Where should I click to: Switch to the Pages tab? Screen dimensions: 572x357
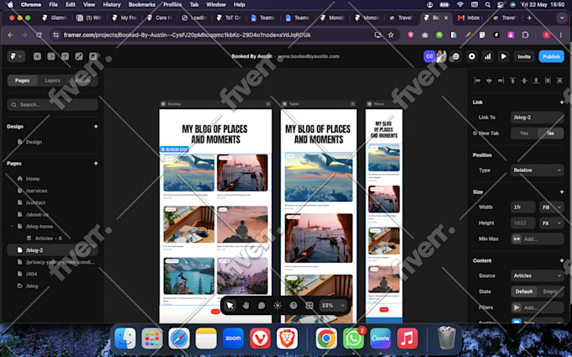[22, 81]
